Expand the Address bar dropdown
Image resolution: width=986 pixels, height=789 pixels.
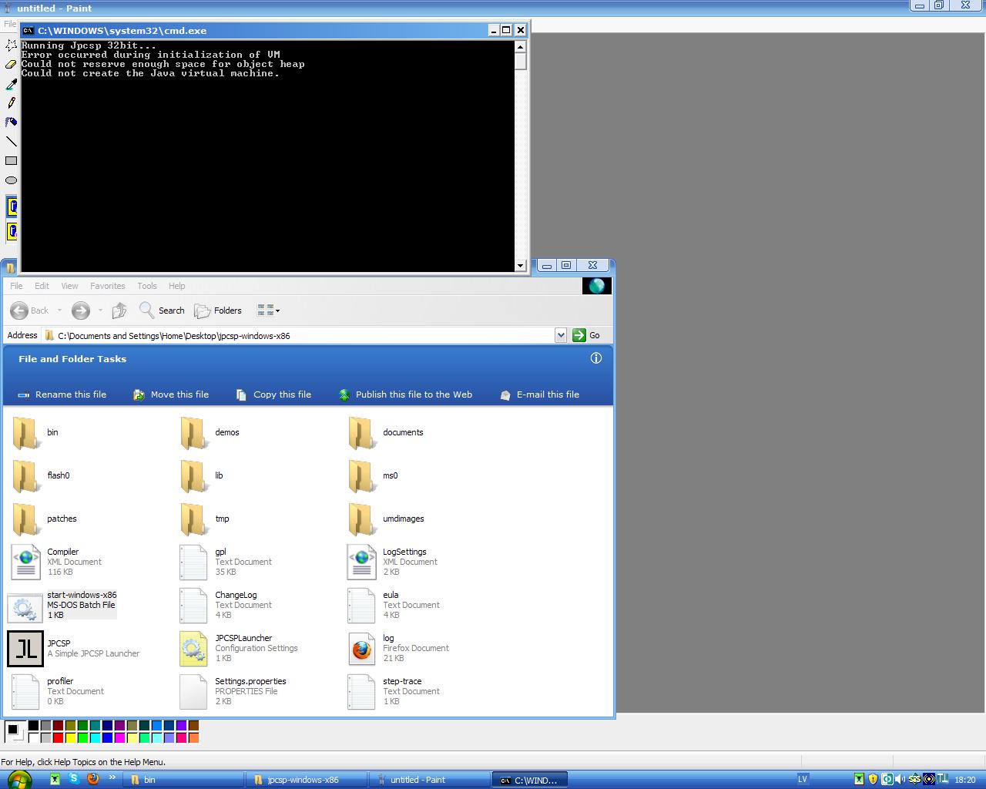(x=561, y=335)
